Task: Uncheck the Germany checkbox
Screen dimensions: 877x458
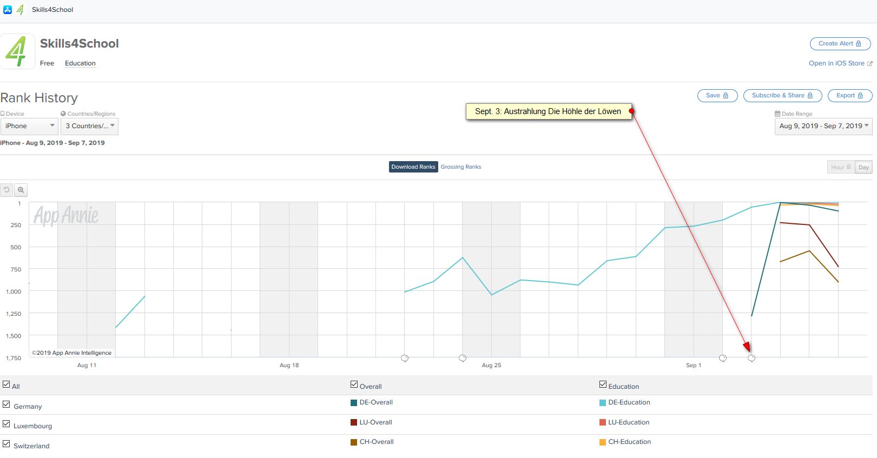Action: point(6,404)
